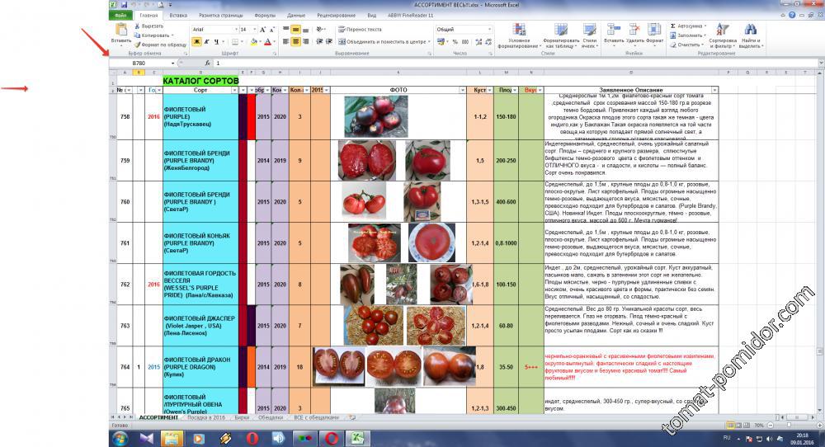Click the Name Box showing B780
Viewport: 825px width, 447px height.
140,64
